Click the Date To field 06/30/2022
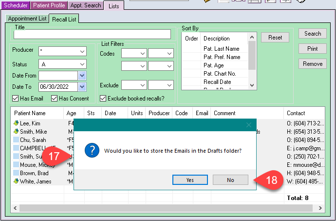 point(58,87)
